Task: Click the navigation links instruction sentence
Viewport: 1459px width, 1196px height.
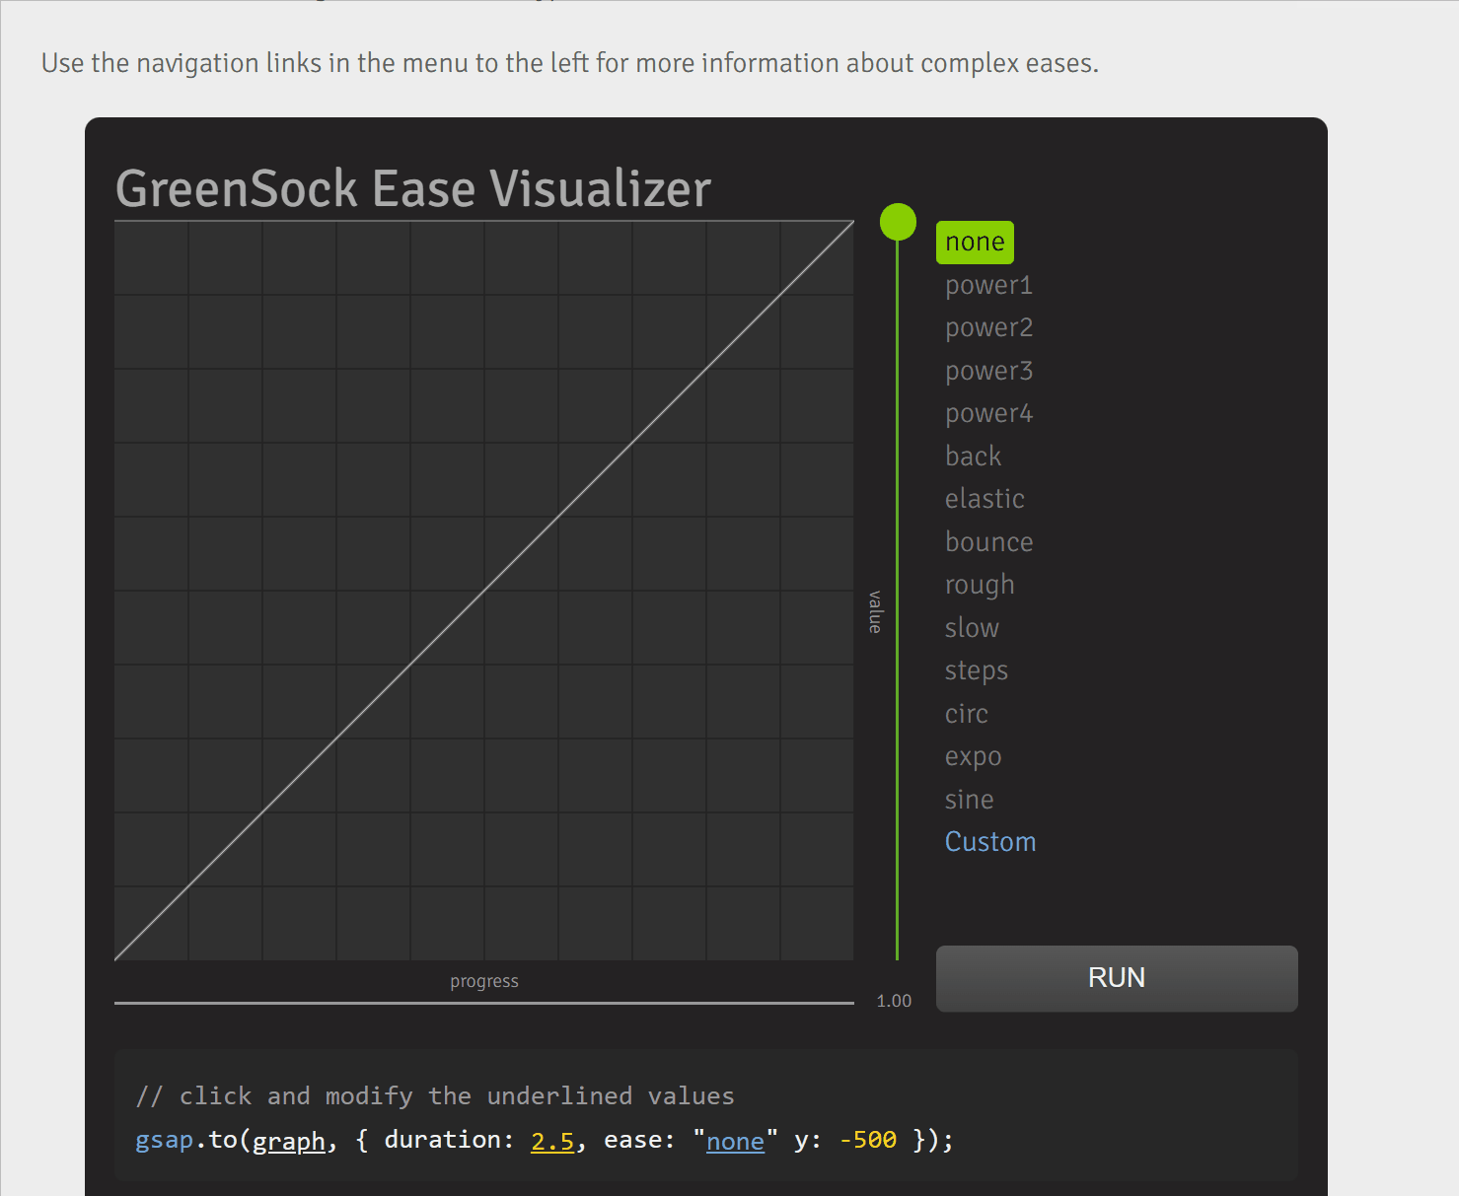Action: coord(570,63)
